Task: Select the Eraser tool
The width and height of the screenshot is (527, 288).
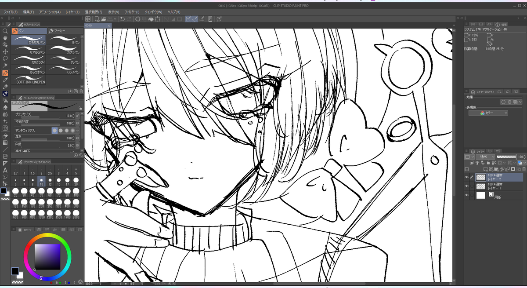Action: coord(5,107)
